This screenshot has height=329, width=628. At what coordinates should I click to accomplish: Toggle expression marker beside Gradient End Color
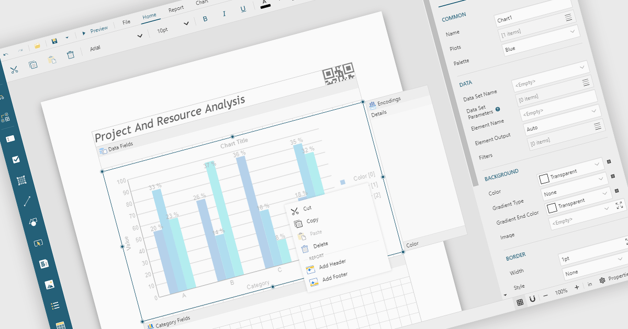(616, 191)
